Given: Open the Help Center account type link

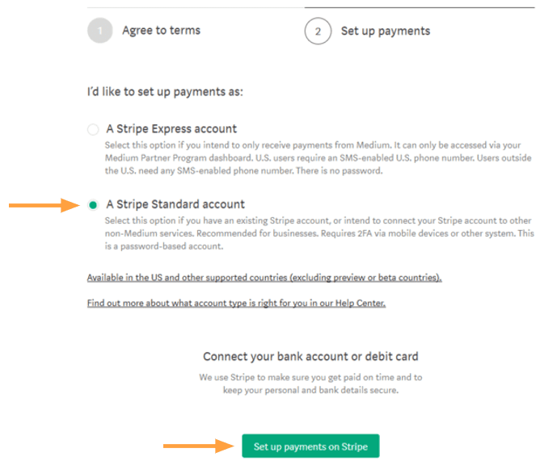Looking at the screenshot, I should click(236, 304).
